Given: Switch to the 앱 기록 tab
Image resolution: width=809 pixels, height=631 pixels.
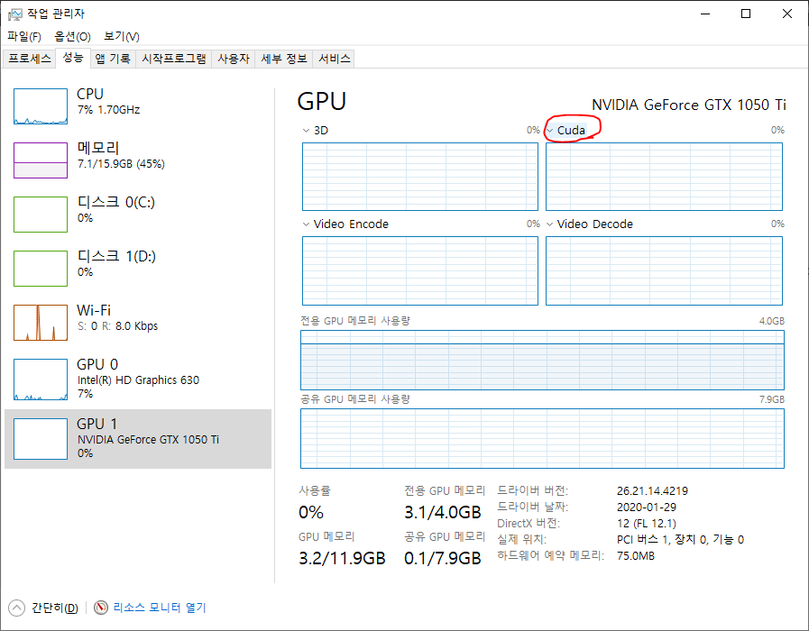Looking at the screenshot, I should 113,59.
